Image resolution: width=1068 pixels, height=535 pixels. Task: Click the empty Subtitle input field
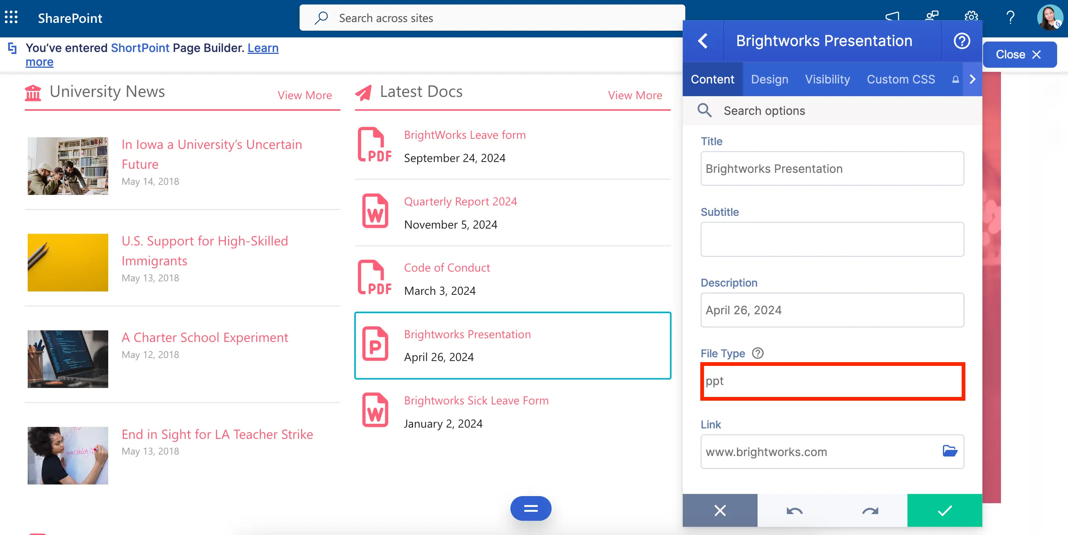pos(832,239)
